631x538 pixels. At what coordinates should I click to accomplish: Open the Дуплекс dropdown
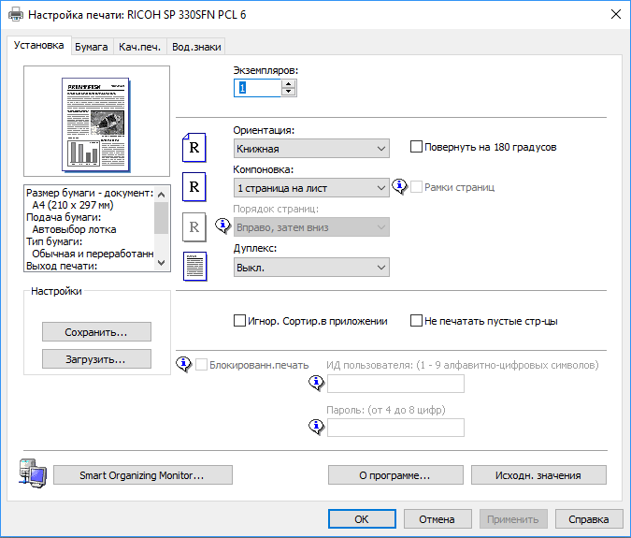(x=311, y=267)
